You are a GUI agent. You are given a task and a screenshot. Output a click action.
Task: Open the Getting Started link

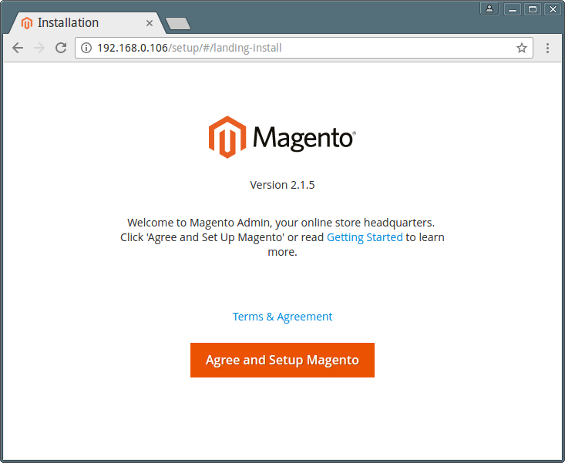click(x=365, y=237)
